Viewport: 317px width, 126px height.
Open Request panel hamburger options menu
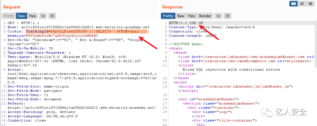[52, 16]
